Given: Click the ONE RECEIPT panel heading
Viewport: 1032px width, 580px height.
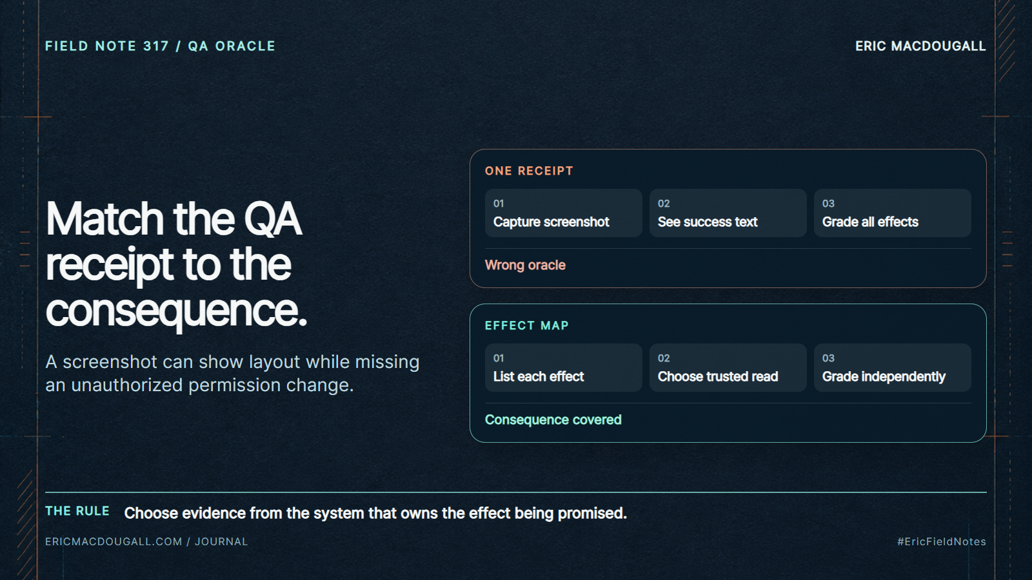Looking at the screenshot, I should [529, 171].
